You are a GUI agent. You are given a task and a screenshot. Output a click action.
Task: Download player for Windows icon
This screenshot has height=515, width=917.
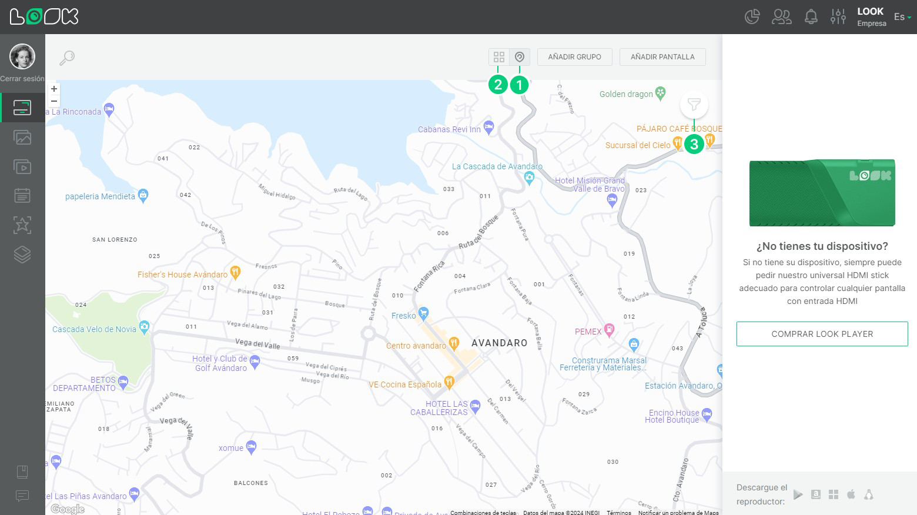[834, 495]
